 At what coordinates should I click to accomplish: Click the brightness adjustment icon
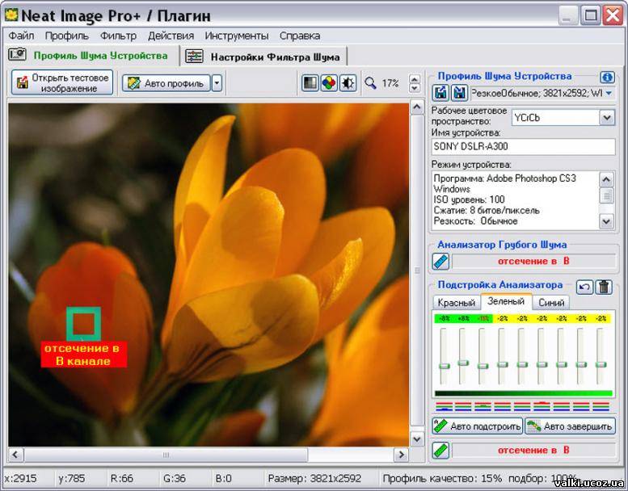pyautogui.click(x=348, y=83)
